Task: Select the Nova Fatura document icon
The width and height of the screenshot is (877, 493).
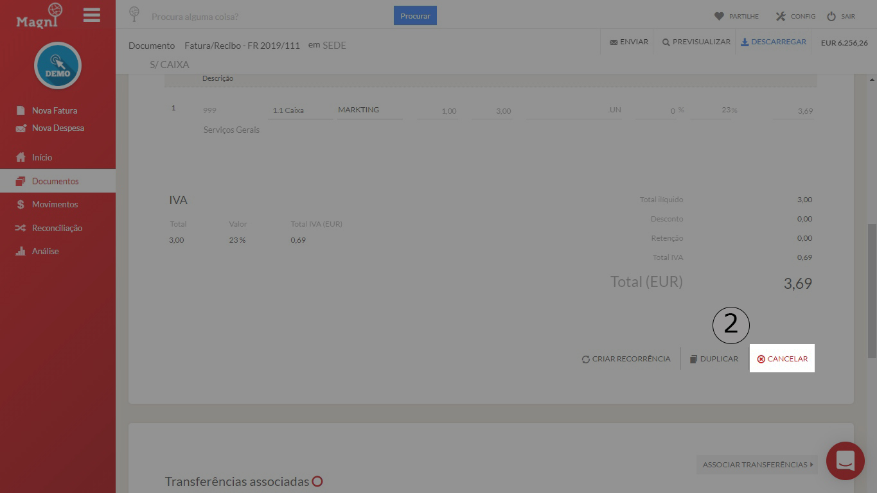Action: pyautogui.click(x=22, y=110)
